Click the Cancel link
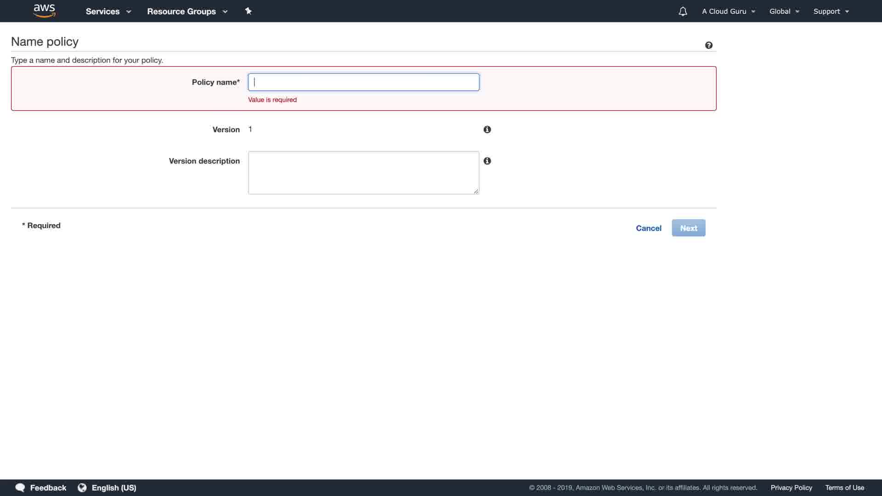 click(x=648, y=228)
